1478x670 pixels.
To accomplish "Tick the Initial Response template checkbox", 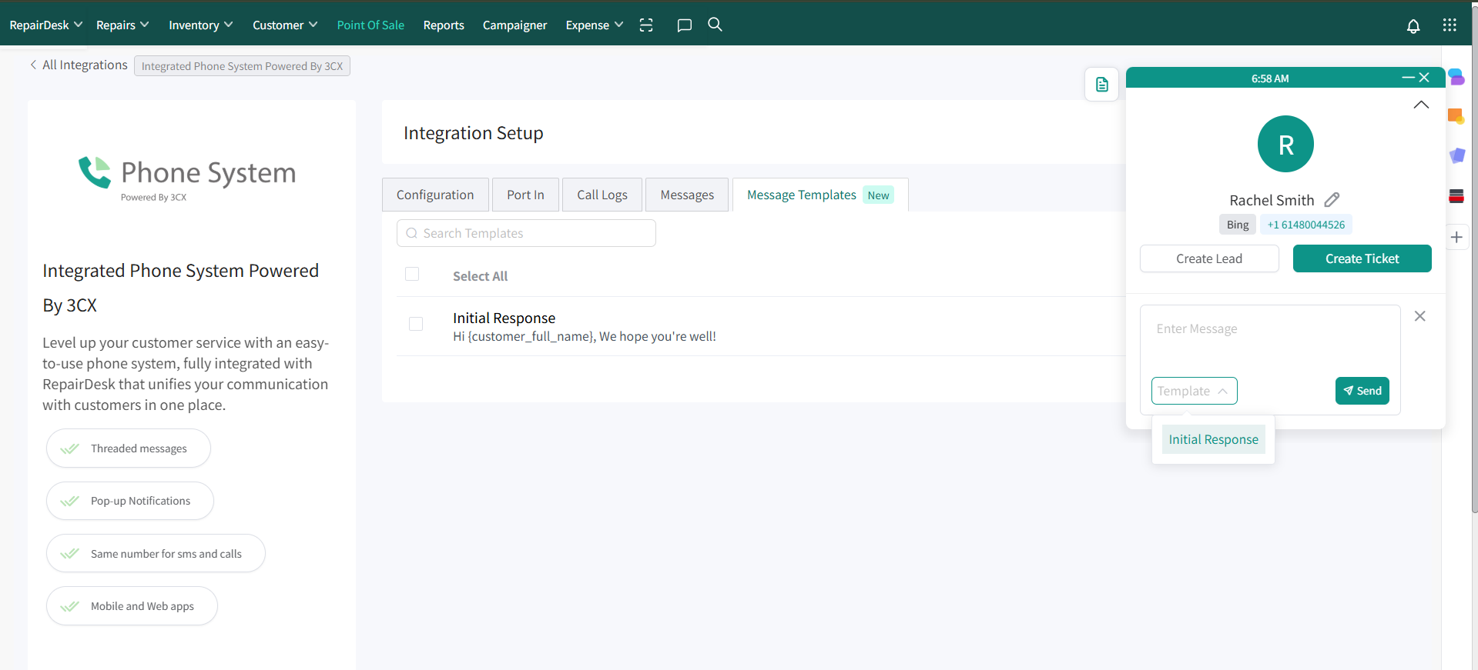I will pos(416,324).
